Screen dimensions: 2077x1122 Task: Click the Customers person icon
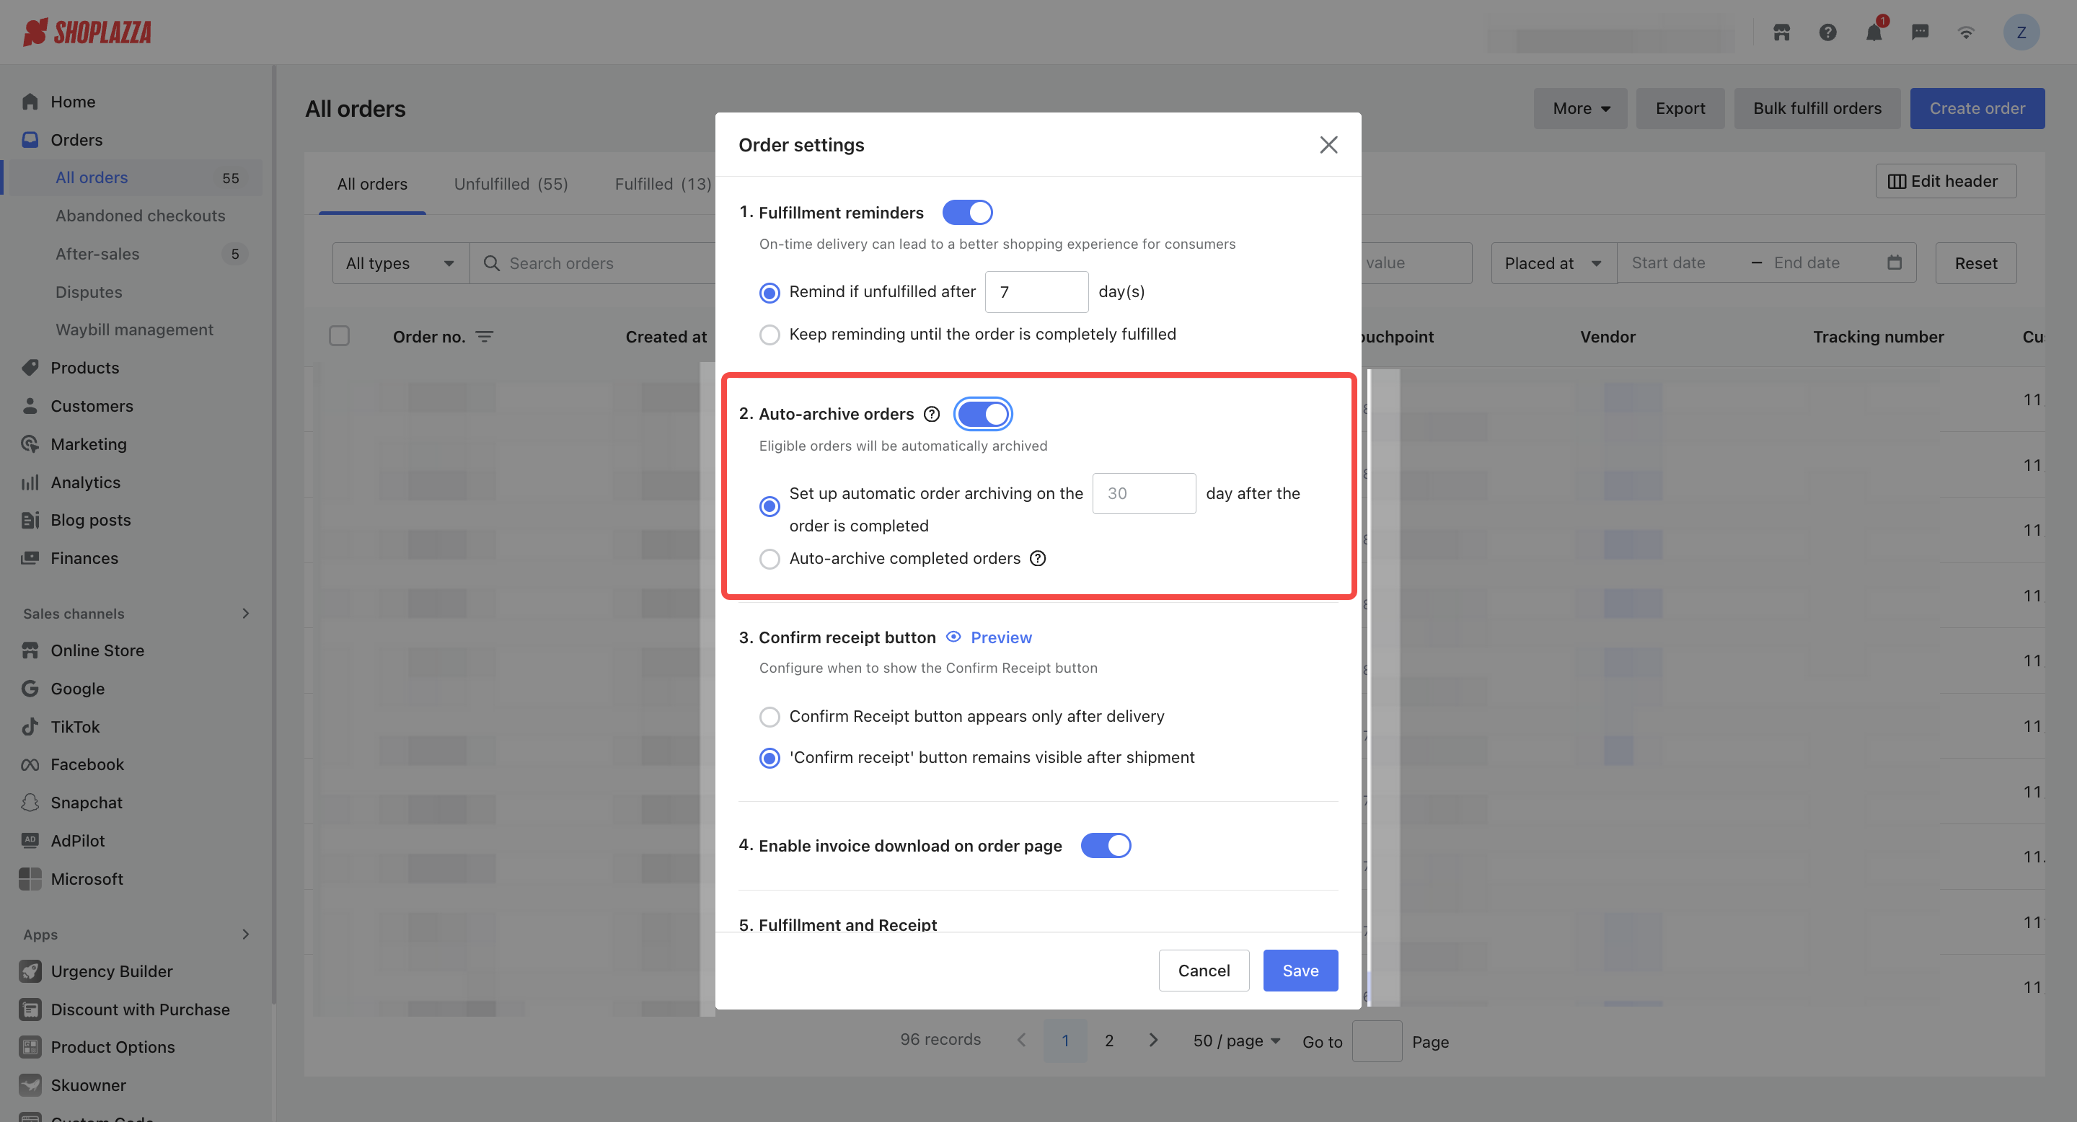pos(30,405)
